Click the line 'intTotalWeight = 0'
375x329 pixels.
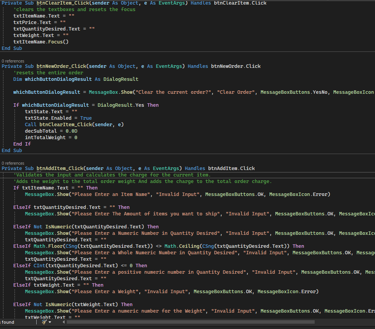tap(51, 138)
